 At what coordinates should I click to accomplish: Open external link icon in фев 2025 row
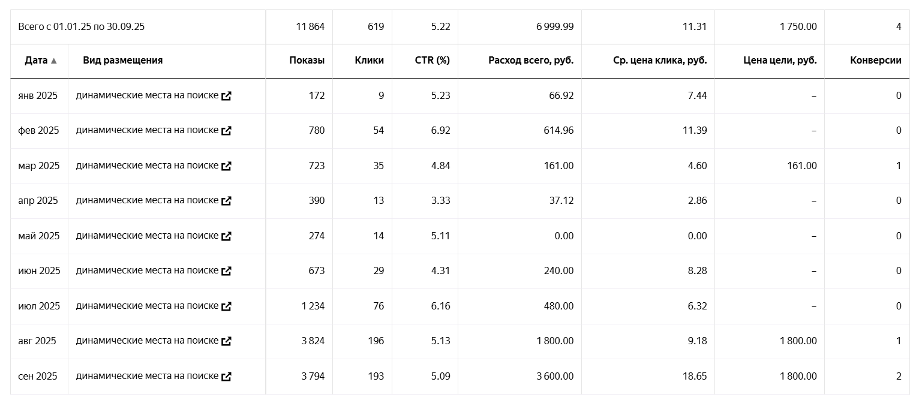point(226,131)
